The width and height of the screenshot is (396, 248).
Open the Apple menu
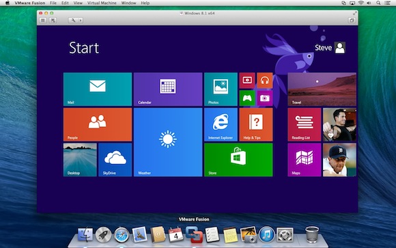(8, 3)
